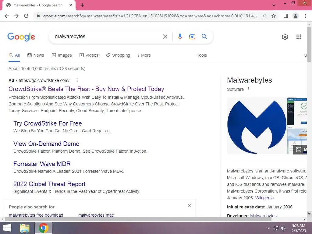312x234 pixels.
Task: Share this page from the address bar
Action: click(264, 16)
